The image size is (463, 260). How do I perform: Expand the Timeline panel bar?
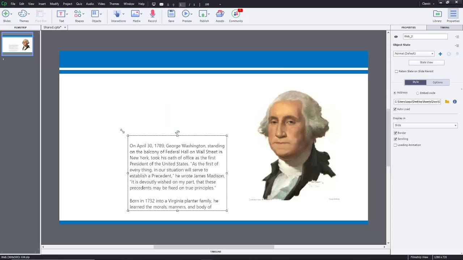click(216, 252)
